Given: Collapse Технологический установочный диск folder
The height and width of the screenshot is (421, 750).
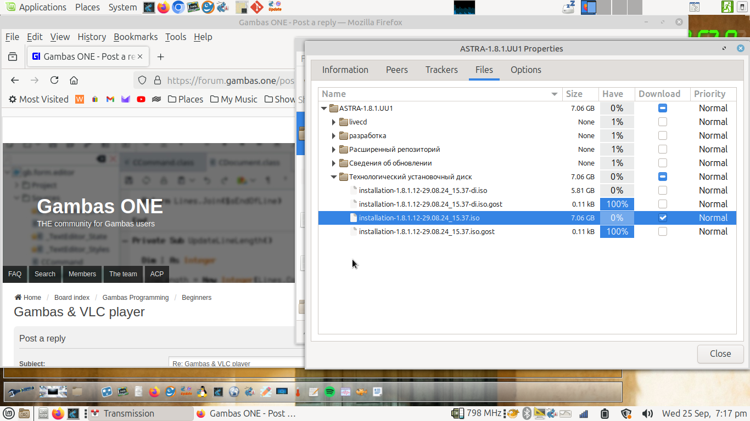Looking at the screenshot, I should (334, 177).
